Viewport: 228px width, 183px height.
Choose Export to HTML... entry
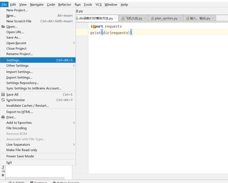tap(38, 112)
